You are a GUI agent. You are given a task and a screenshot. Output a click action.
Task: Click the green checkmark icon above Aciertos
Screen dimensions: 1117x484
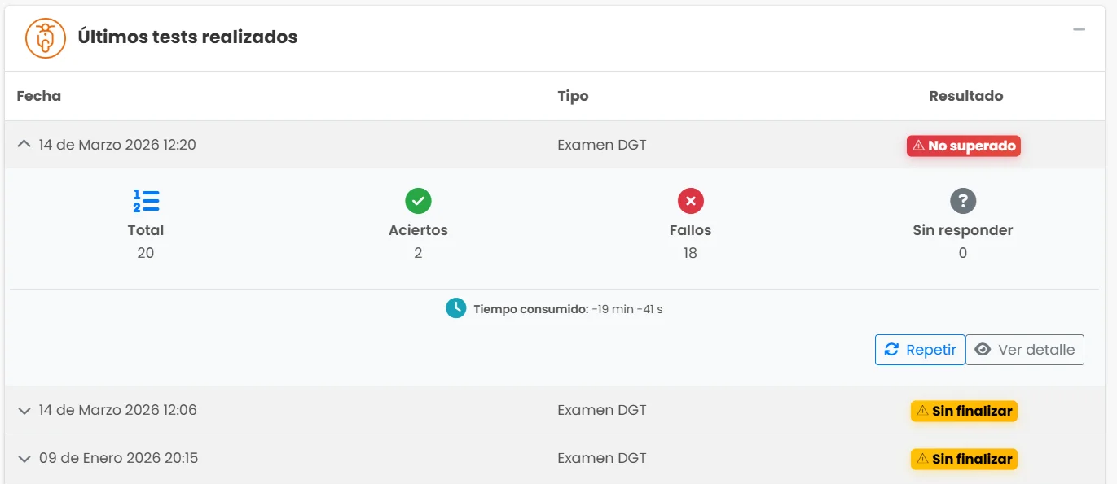[418, 200]
